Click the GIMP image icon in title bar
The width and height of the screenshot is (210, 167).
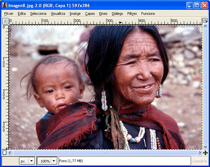(5, 5)
